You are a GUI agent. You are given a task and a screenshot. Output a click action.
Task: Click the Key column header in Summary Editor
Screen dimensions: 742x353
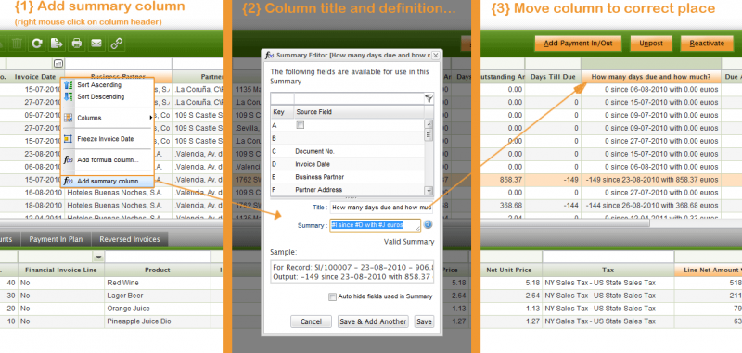(282, 112)
